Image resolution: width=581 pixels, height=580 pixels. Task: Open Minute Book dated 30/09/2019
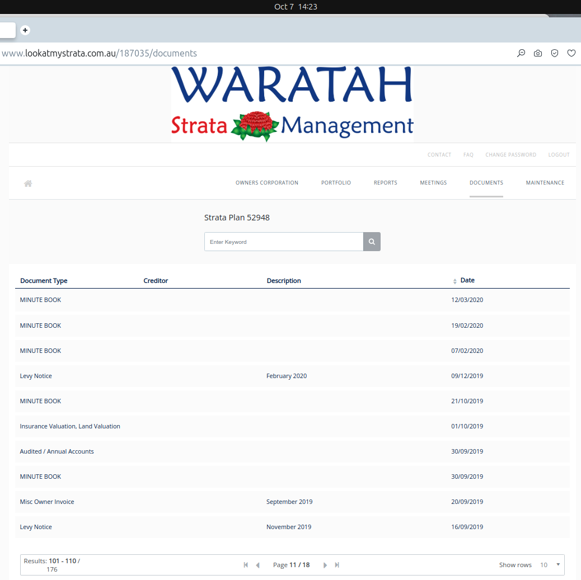[292, 477]
